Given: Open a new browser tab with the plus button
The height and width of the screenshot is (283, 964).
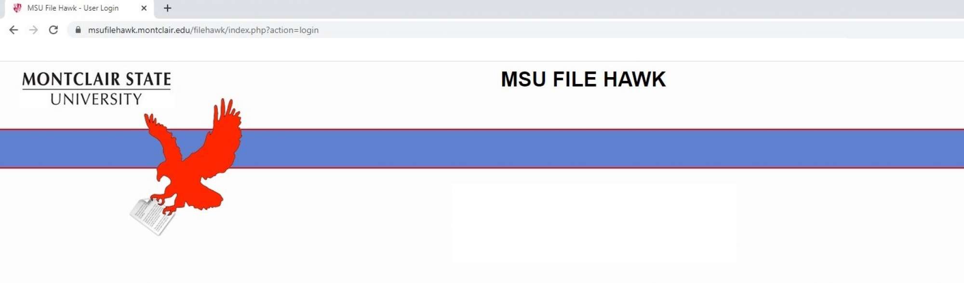Looking at the screenshot, I should pyautogui.click(x=167, y=8).
